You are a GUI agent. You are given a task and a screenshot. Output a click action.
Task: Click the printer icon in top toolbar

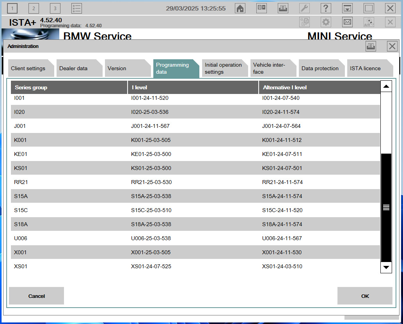[283, 8]
